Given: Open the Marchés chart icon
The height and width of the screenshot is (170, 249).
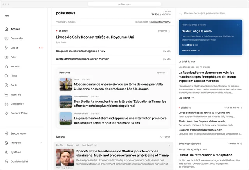Looking at the screenshot, I should point(6,94).
